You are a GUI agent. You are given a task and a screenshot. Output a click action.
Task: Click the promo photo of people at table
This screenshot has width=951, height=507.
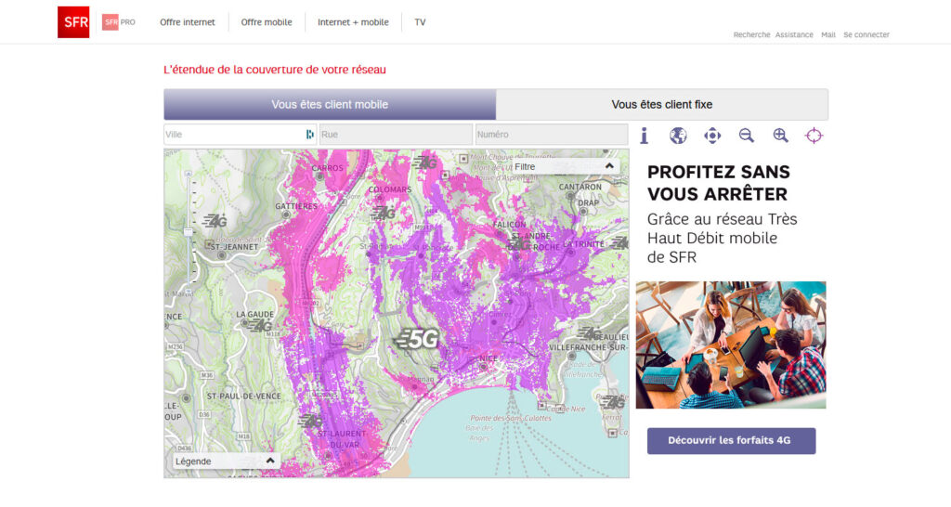[x=731, y=344]
